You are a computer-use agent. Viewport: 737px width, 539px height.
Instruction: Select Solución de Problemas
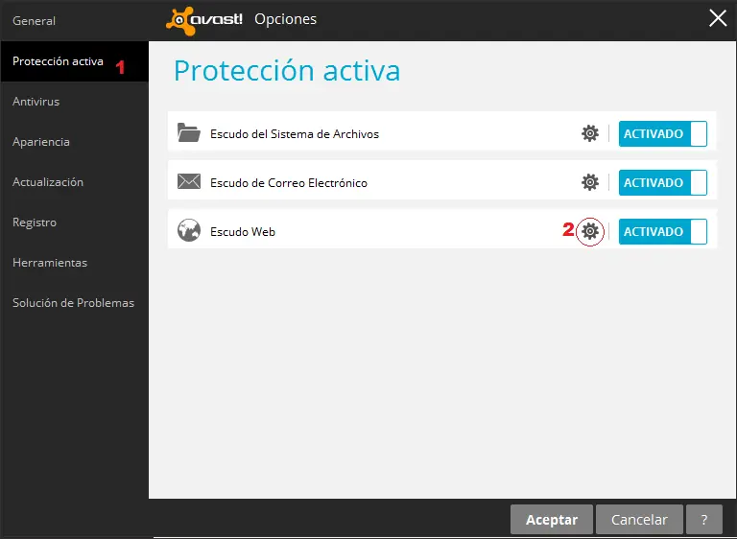(x=74, y=303)
